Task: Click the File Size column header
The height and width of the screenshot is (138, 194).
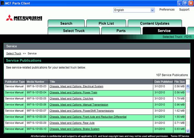Action: [x=179, y=82]
